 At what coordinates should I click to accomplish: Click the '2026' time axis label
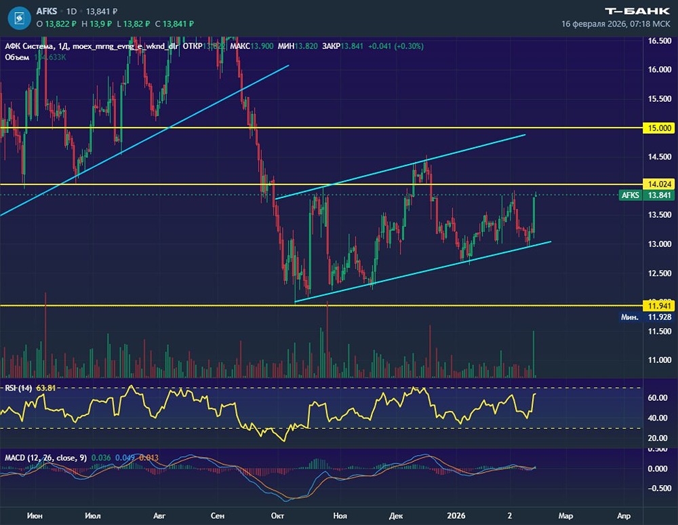[456, 516]
